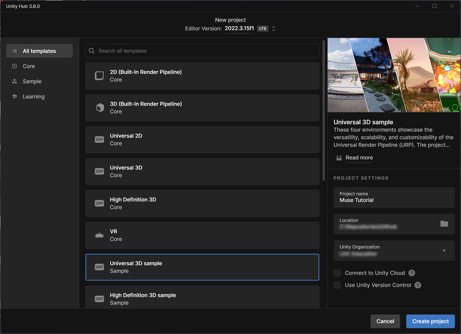Click help icon beside Use Unity Version Control
The image size is (461, 334).
click(x=418, y=285)
